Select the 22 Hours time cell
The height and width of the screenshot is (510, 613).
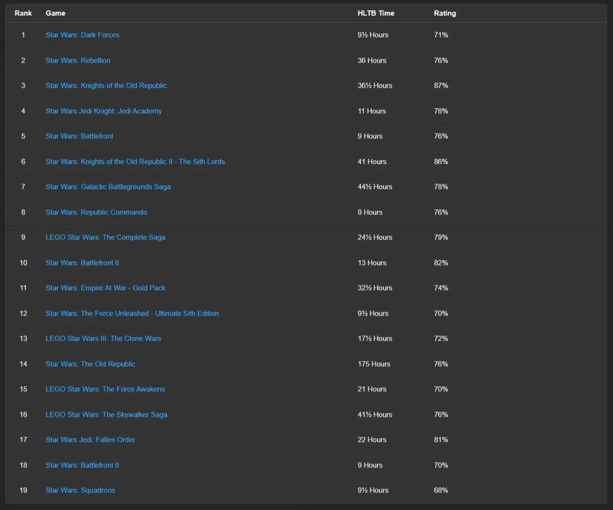[x=372, y=439]
